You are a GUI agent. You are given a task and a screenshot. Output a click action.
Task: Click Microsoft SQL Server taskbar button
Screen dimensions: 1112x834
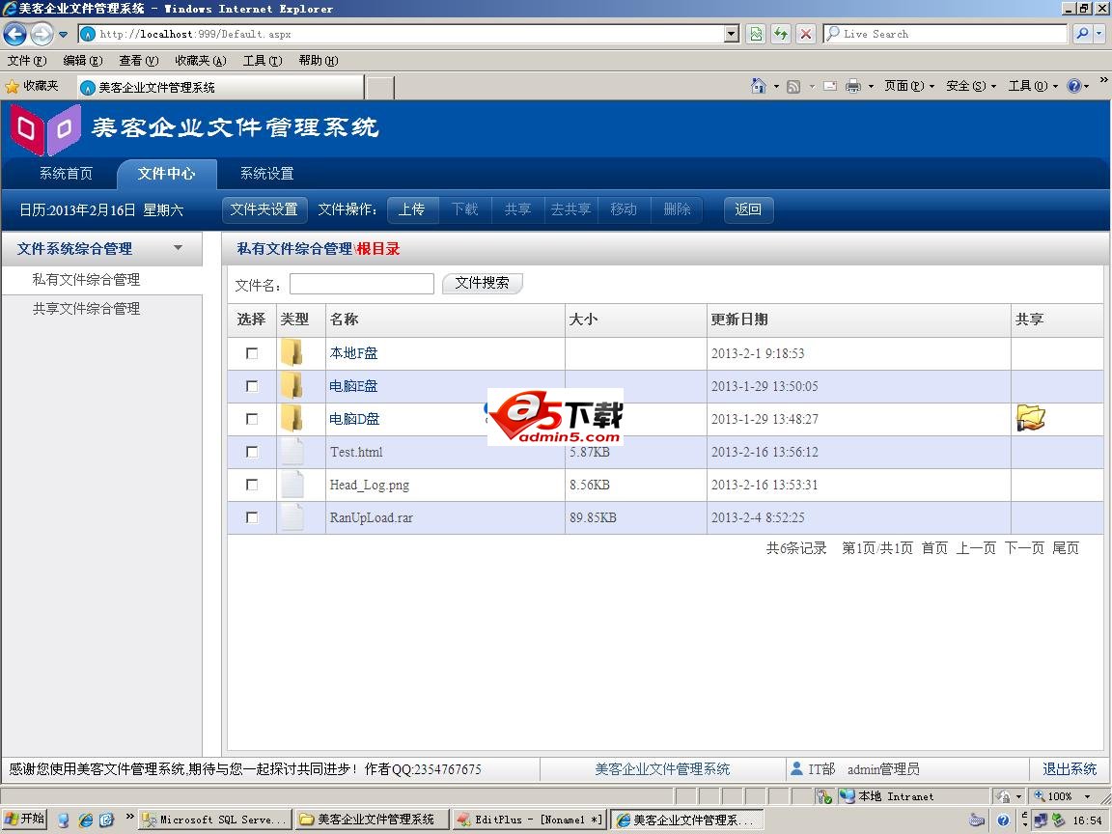tap(215, 820)
